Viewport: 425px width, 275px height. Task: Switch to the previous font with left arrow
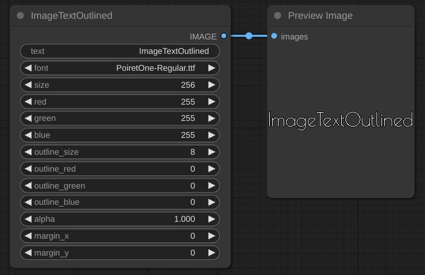coord(28,68)
